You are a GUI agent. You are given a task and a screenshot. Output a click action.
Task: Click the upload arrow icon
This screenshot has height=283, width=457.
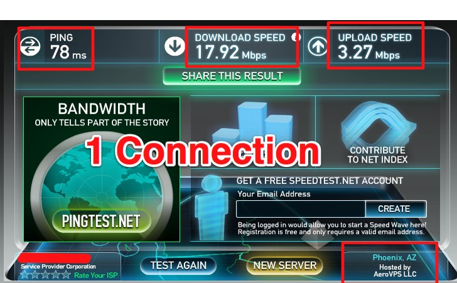click(318, 46)
